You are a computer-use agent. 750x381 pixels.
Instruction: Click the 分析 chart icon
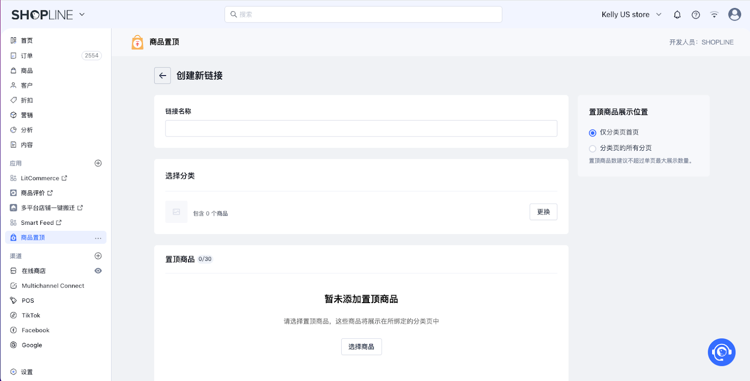pos(14,130)
